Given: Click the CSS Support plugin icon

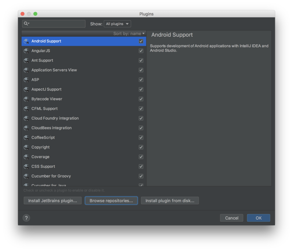Looking at the screenshot, I should pos(26,167).
